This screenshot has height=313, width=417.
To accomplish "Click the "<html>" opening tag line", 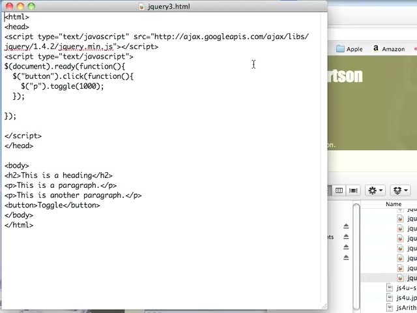I will [17, 17].
